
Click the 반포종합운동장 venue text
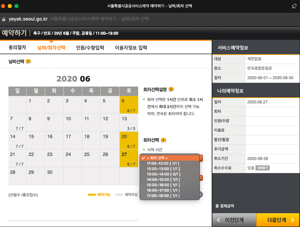(x=260, y=68)
